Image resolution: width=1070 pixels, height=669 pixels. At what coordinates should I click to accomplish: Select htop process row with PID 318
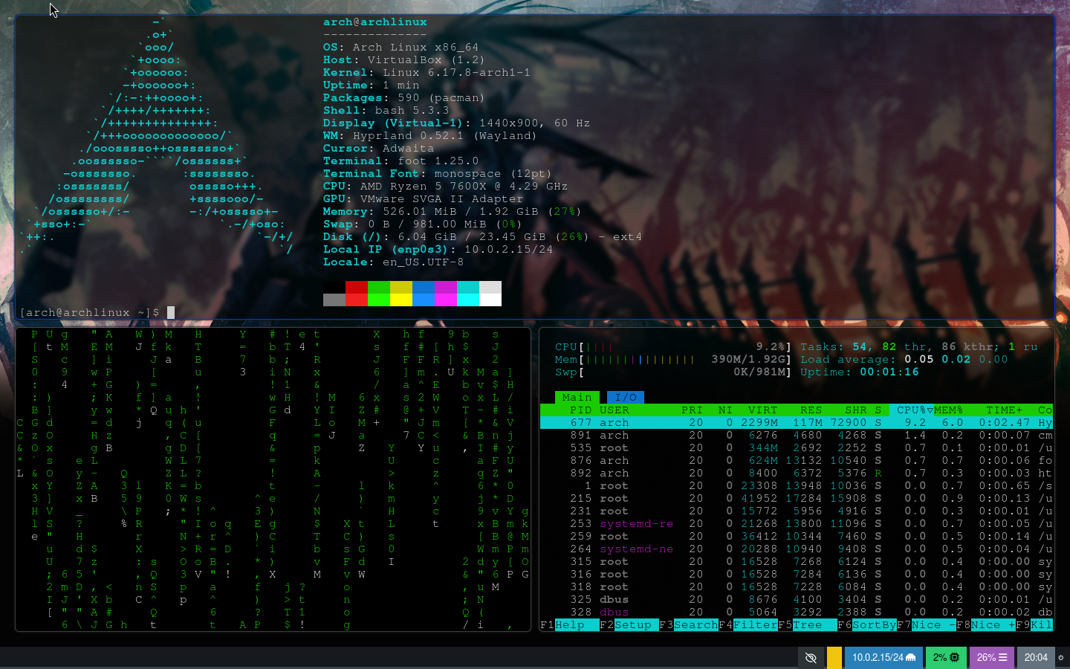[797, 587]
